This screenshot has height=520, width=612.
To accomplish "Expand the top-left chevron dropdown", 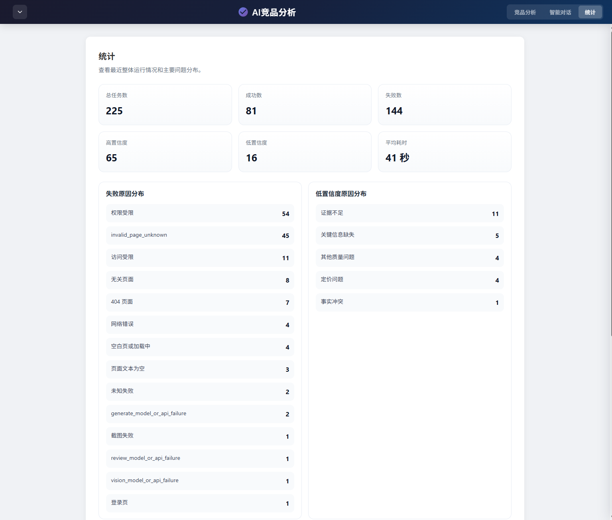I will (20, 12).
